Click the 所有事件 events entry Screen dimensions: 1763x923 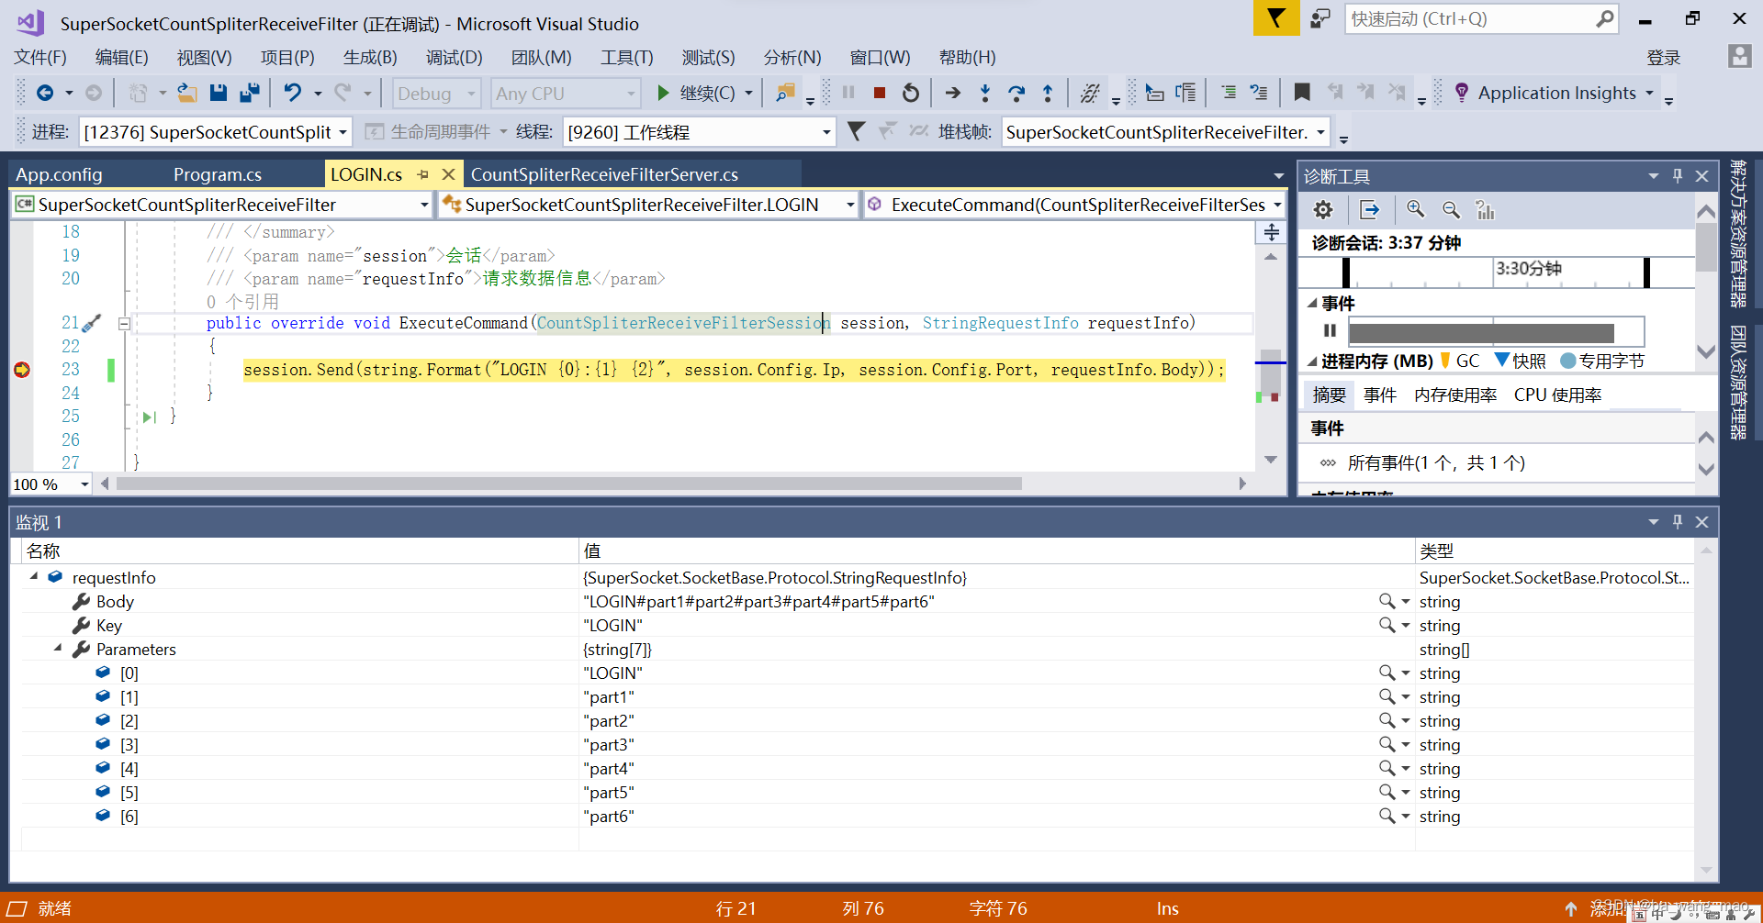click(x=1436, y=462)
